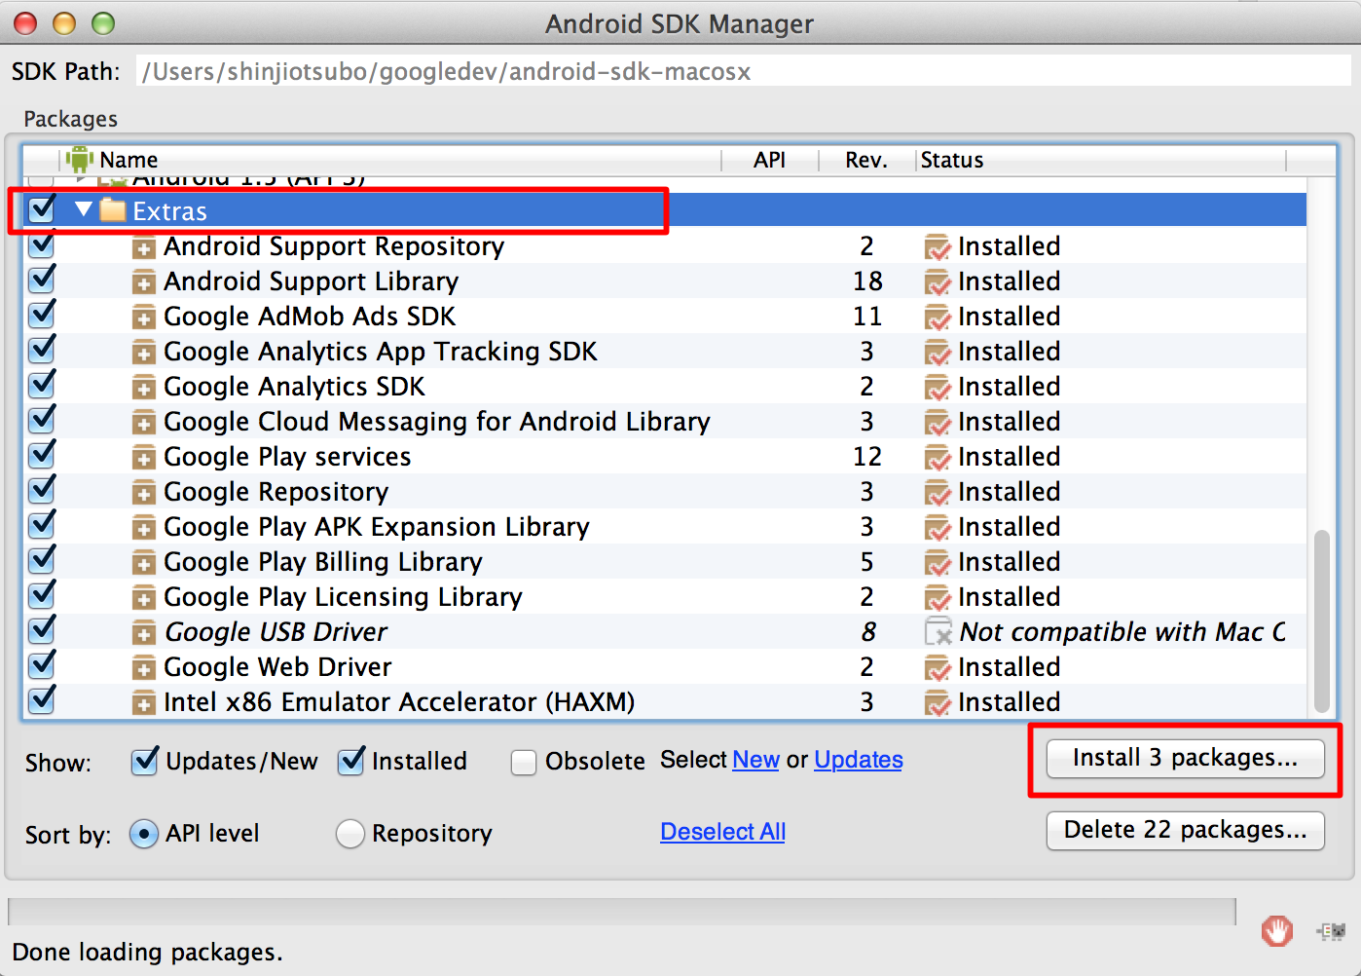The width and height of the screenshot is (1361, 976).
Task: Click the Deselect All link
Action: pos(723,832)
